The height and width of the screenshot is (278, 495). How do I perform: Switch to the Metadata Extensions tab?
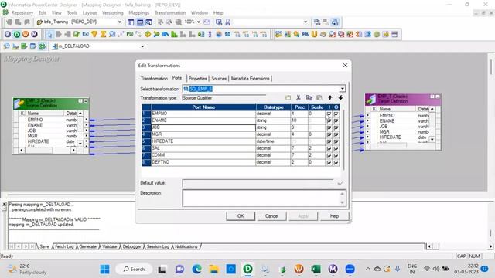click(x=251, y=79)
